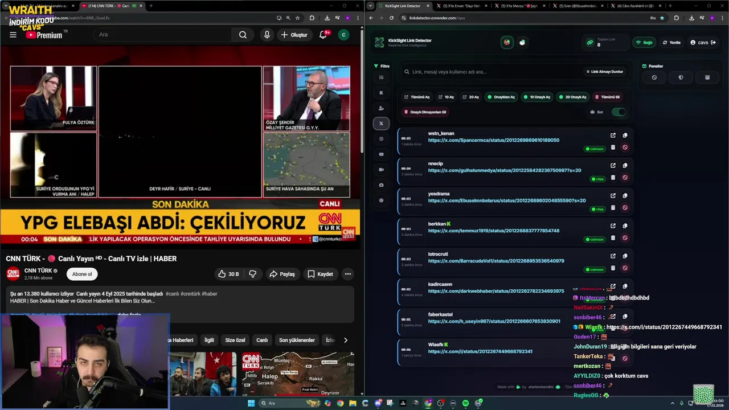Select the list view filter icon
Screen dimensions: 729x410
tap(381, 77)
